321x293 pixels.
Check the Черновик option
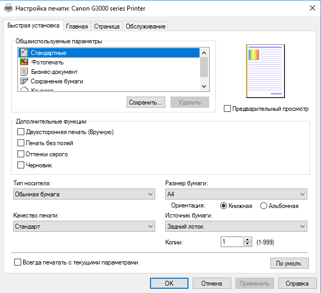pos(21,165)
